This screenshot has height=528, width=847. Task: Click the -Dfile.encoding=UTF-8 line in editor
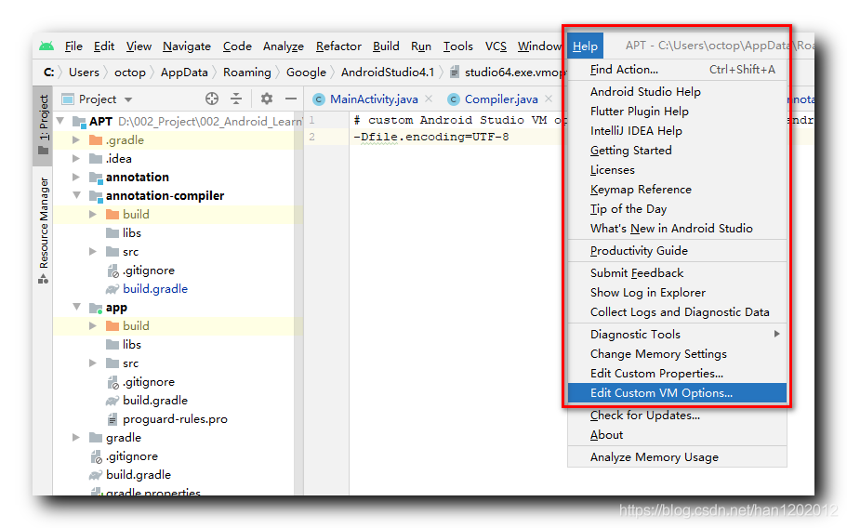pyautogui.click(x=431, y=138)
